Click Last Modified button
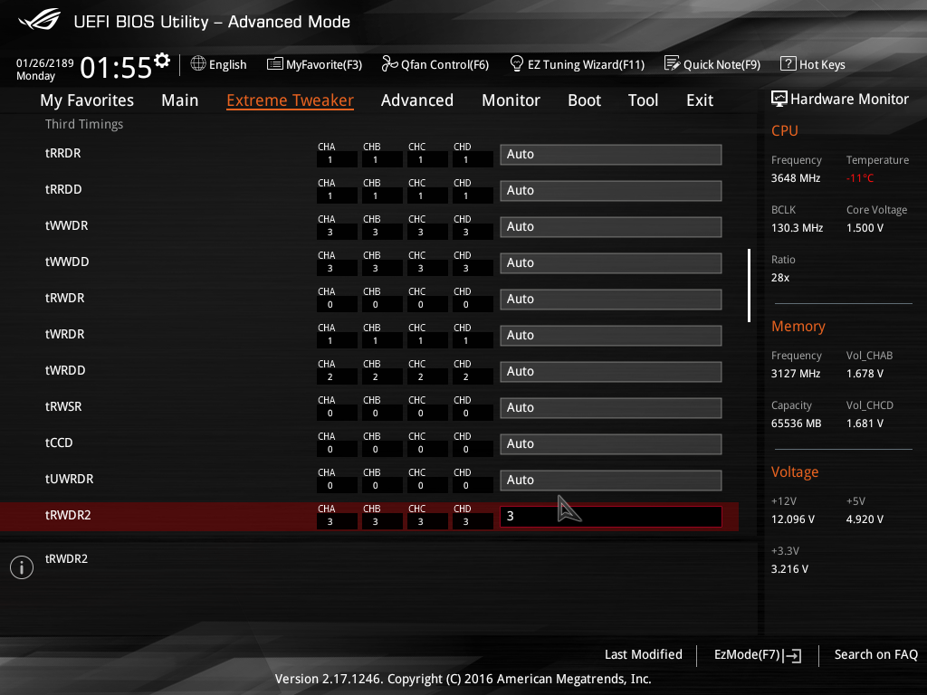This screenshot has width=927, height=695. tap(643, 654)
